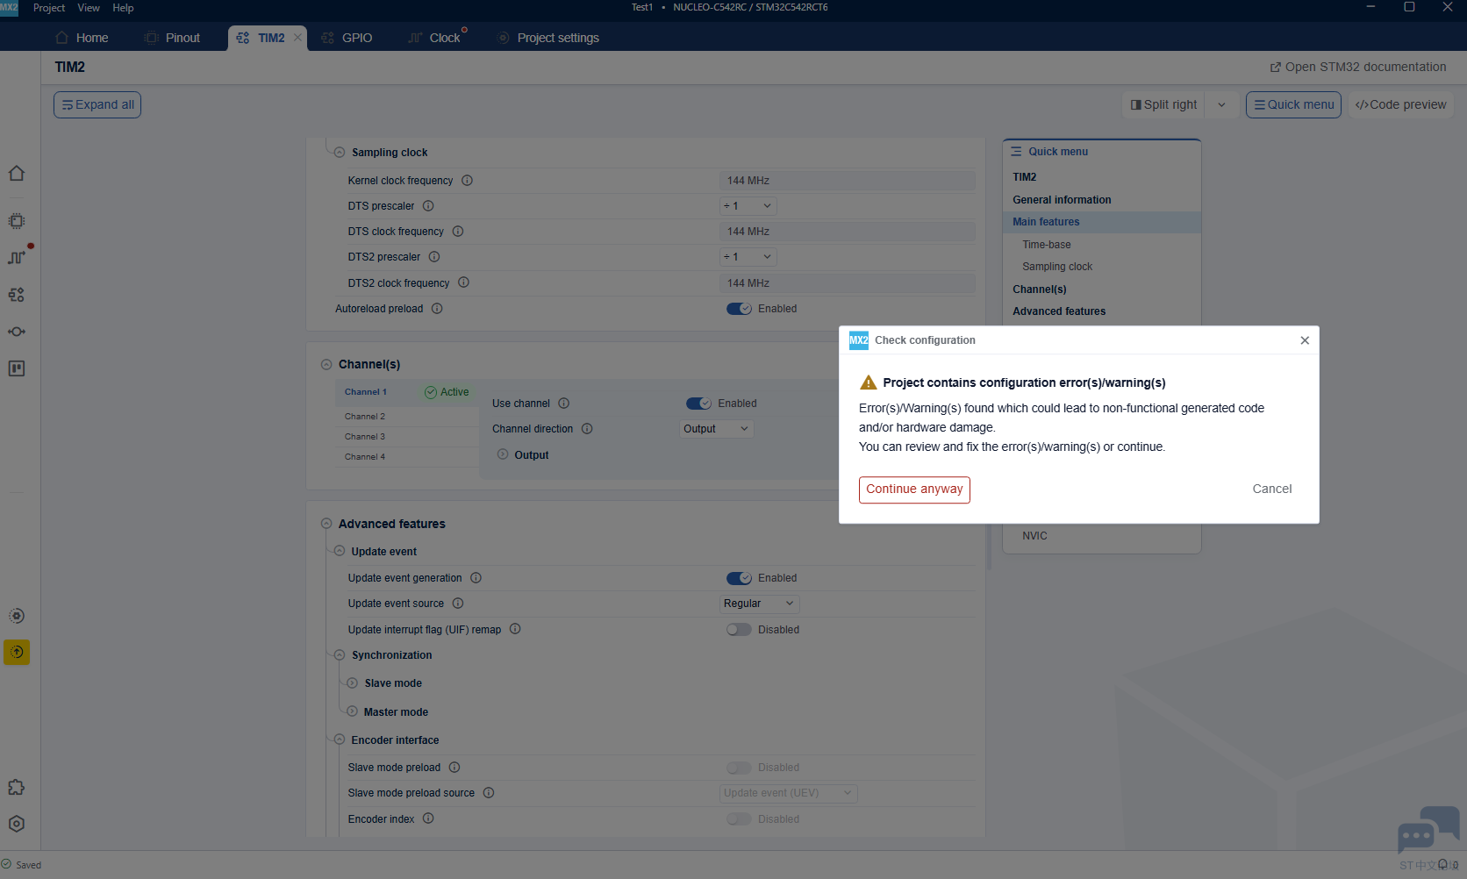Open the Project menu
The height and width of the screenshot is (879, 1467).
(x=49, y=8)
